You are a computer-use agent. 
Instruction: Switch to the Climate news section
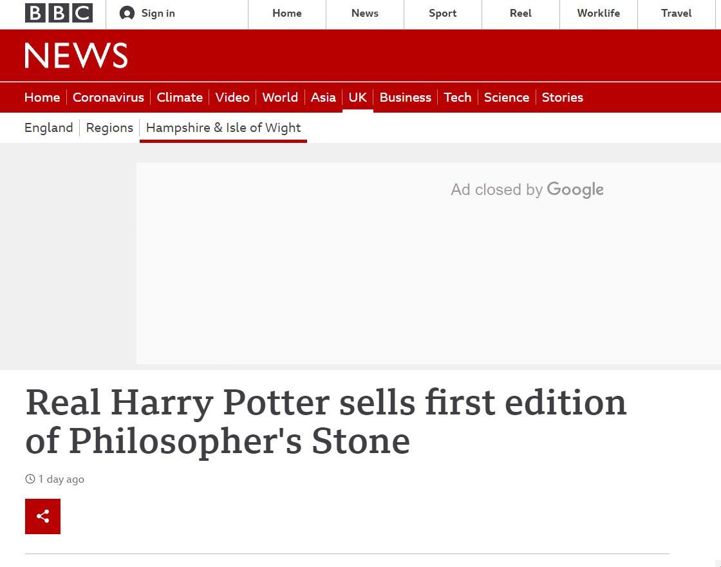pos(180,97)
